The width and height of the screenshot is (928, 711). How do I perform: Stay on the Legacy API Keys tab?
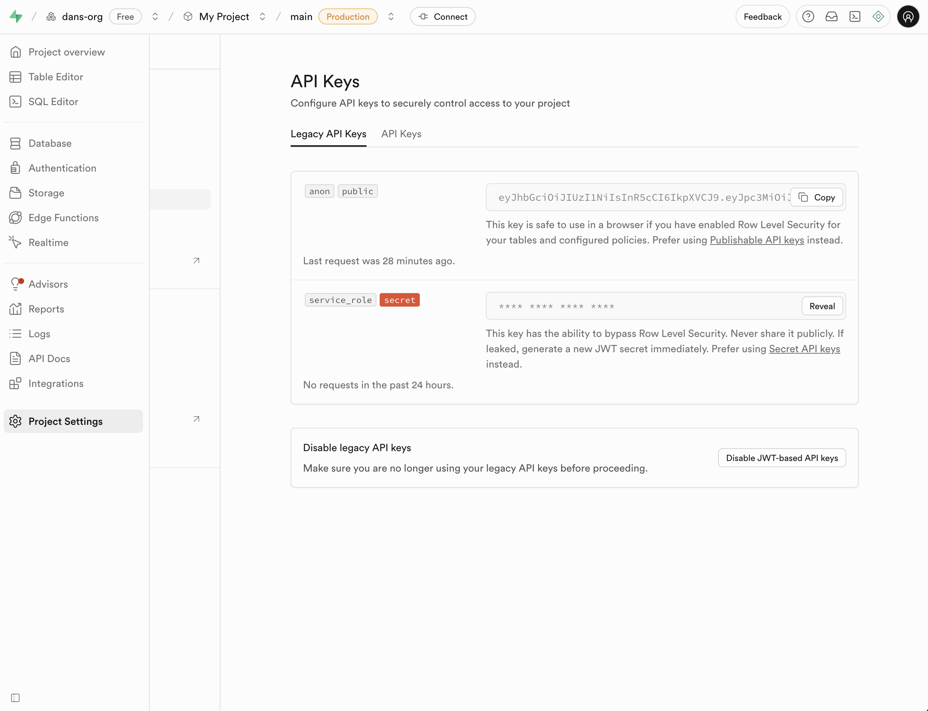click(328, 134)
